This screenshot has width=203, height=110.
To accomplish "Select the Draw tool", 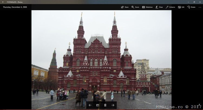I will 159,7.
